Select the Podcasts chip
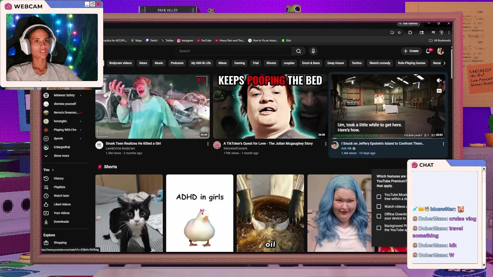 click(177, 63)
